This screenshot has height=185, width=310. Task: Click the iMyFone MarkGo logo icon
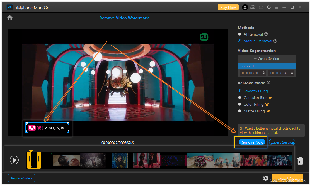tap(10, 8)
